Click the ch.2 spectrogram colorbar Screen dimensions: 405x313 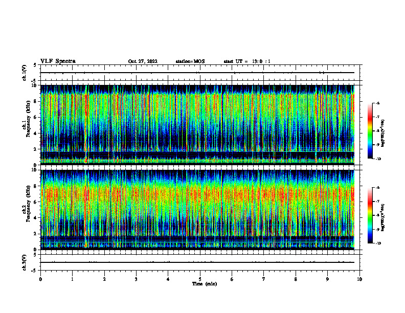(370, 215)
